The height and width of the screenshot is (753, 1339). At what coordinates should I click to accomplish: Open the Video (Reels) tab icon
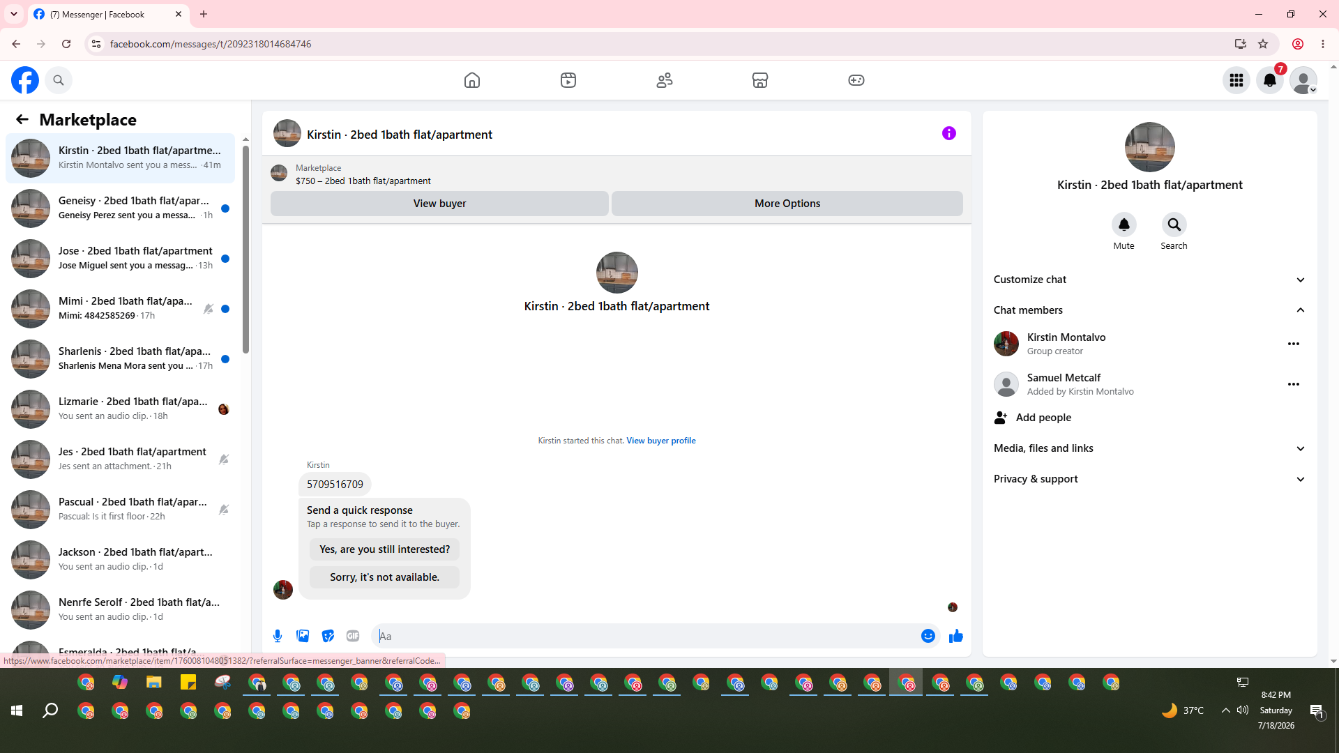point(568,80)
